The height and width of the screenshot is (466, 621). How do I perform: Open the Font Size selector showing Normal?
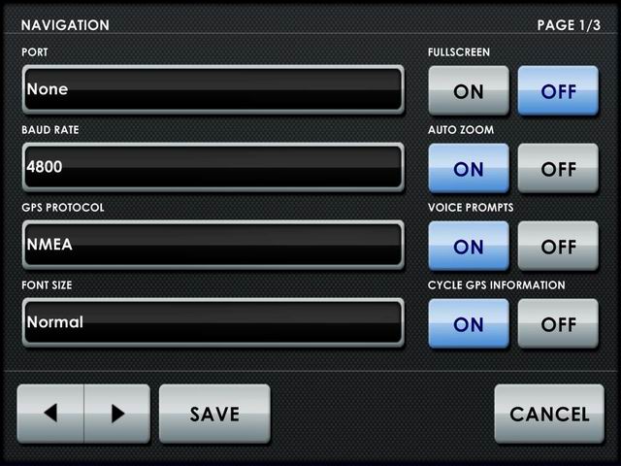pyautogui.click(x=213, y=322)
